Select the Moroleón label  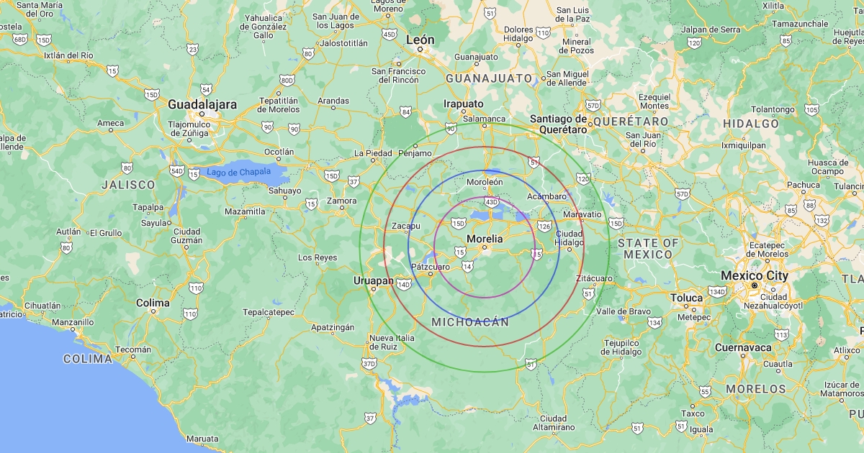click(x=485, y=182)
